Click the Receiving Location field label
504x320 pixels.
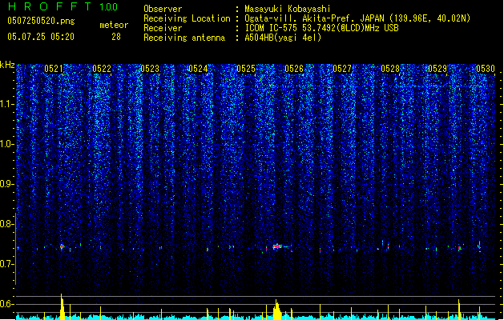tap(187, 18)
